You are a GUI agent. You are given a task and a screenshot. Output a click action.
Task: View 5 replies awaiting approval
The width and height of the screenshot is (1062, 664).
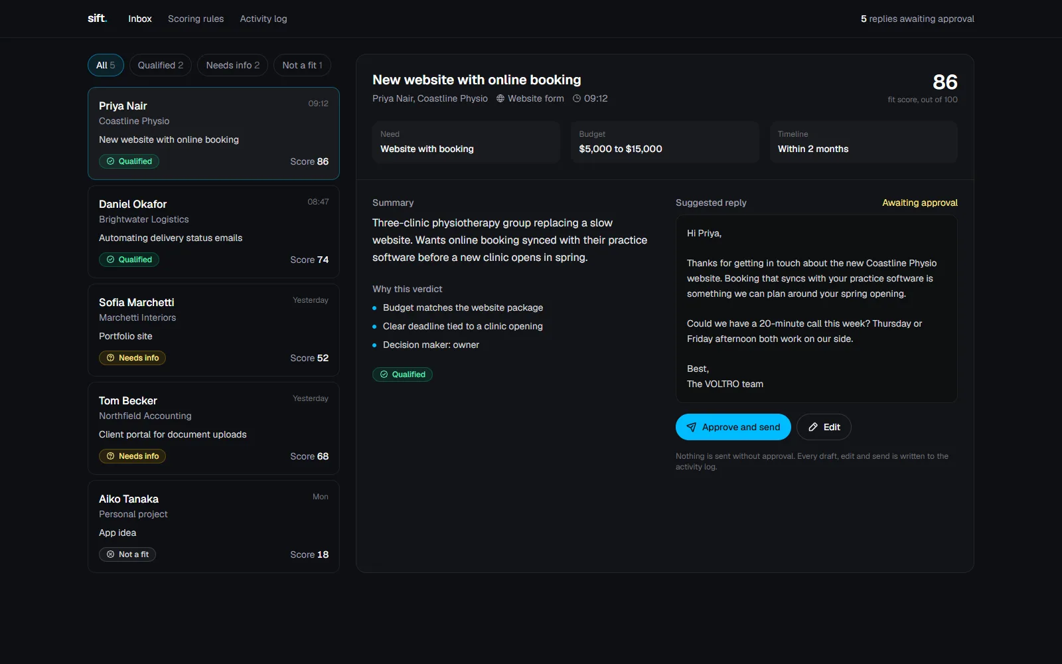(x=917, y=19)
